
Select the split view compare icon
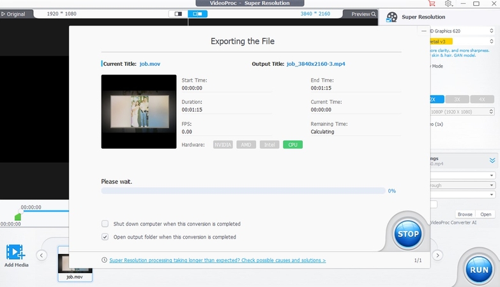click(178, 13)
